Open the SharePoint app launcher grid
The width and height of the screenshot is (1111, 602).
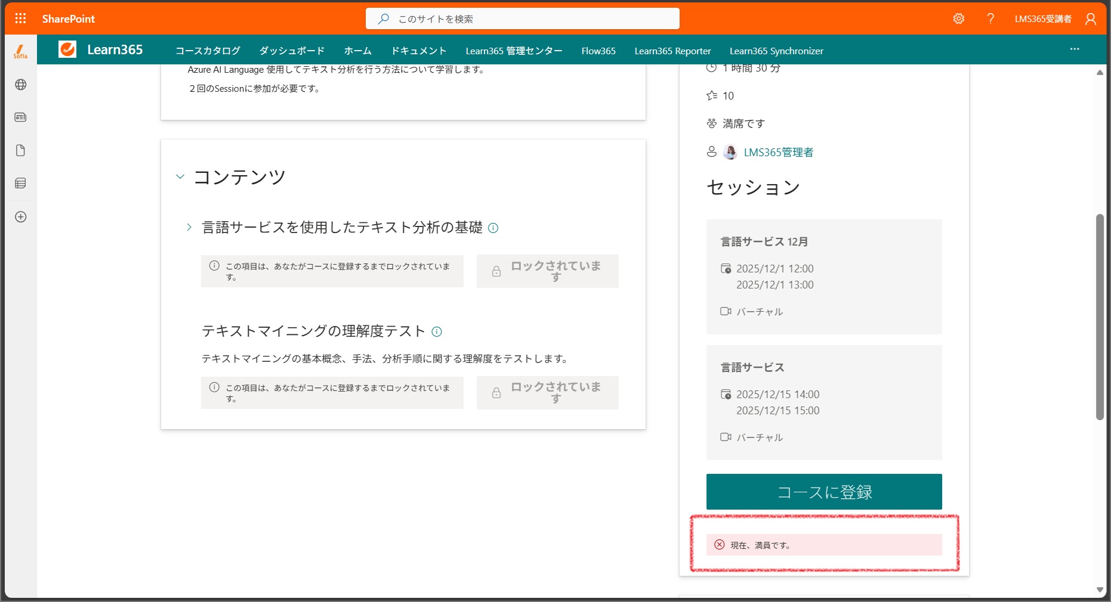20,18
